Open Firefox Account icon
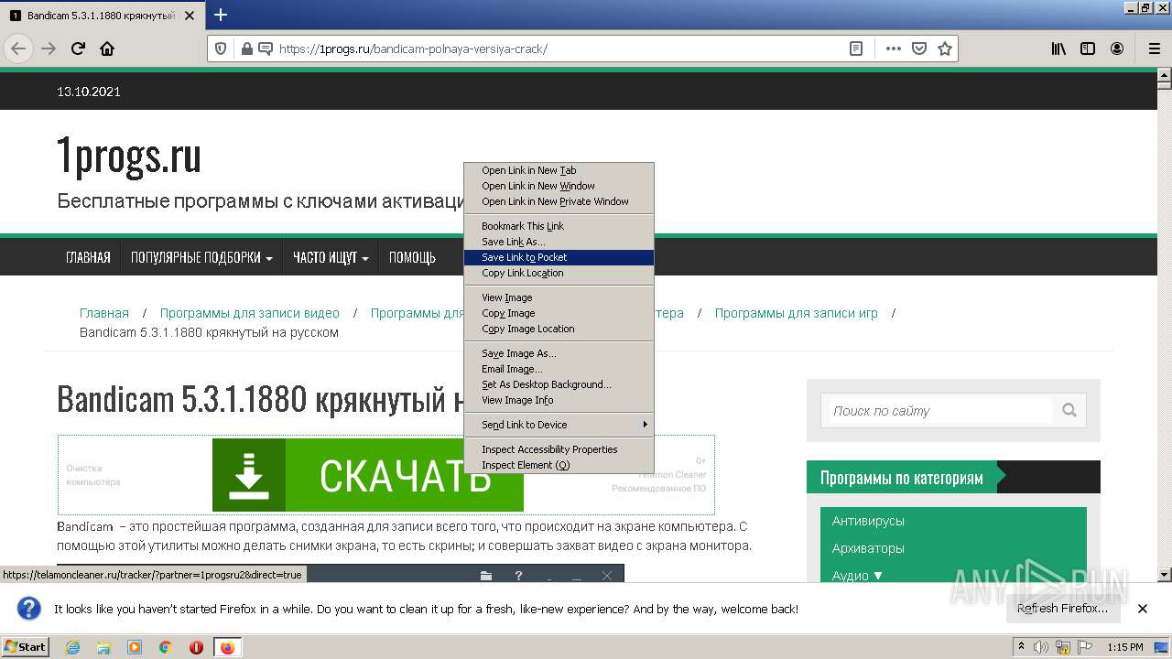The image size is (1172, 659). click(x=1117, y=49)
